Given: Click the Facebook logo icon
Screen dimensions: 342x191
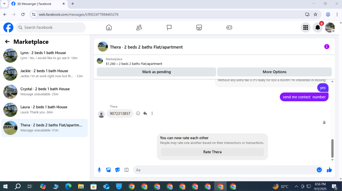Looking at the screenshot, I should 8,28.
